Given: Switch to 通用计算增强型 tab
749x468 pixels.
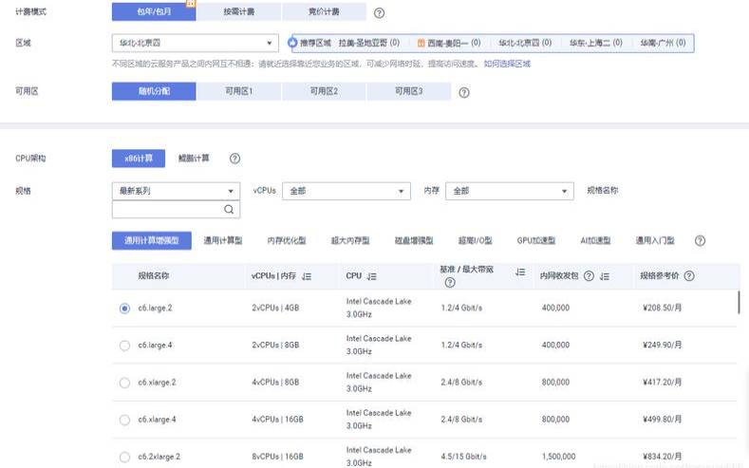Looking at the screenshot, I should pos(152,241).
